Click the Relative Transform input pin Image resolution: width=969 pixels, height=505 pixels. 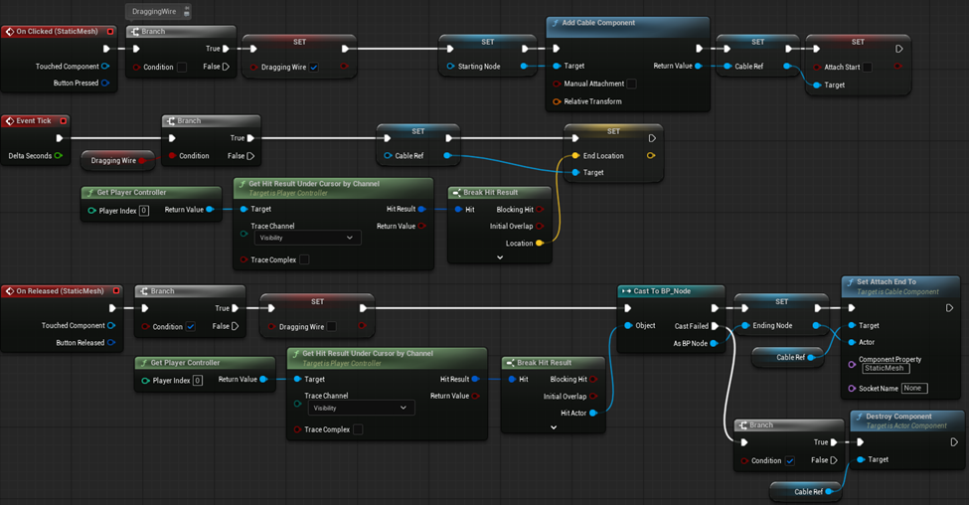pyautogui.click(x=557, y=101)
